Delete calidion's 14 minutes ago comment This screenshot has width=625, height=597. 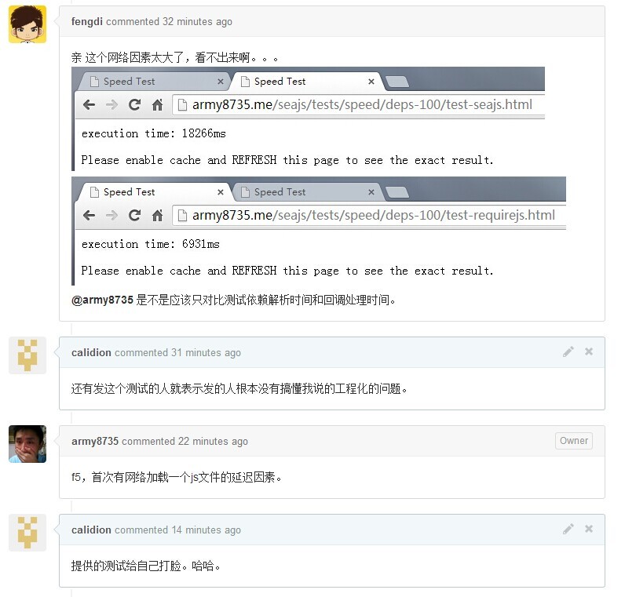pyautogui.click(x=589, y=529)
